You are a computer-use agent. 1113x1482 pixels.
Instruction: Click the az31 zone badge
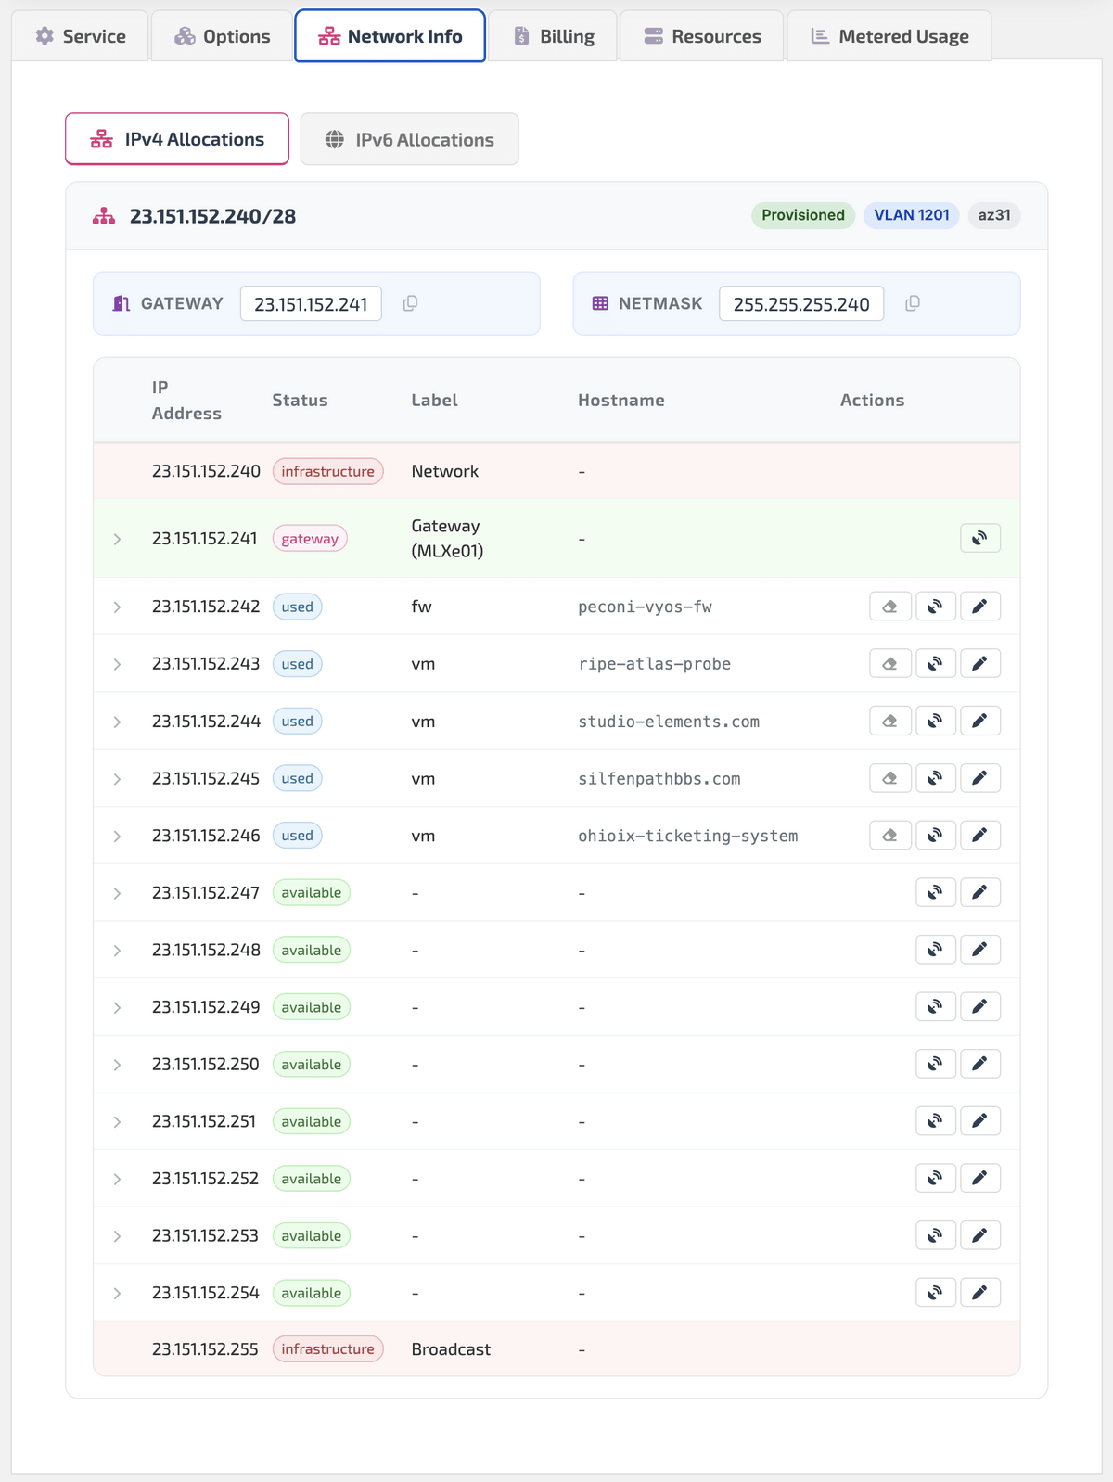[x=994, y=215]
